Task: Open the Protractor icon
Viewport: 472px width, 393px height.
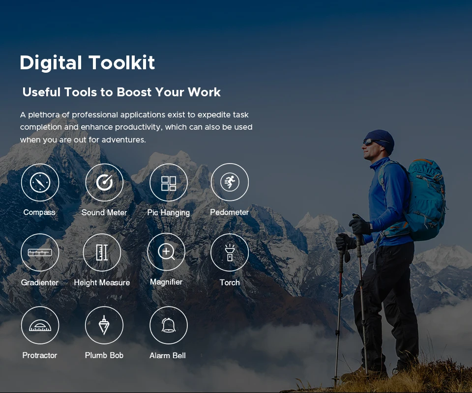Action: pos(40,325)
